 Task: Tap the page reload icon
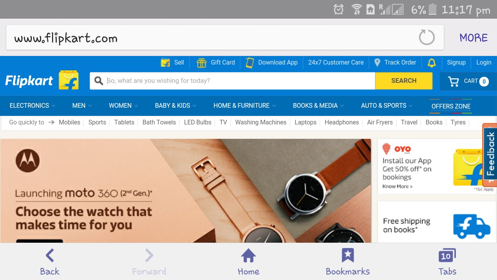pos(427,38)
